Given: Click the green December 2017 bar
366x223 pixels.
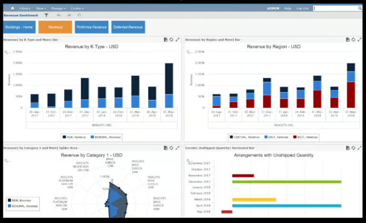Looking at the screenshot, I should pos(286,182).
